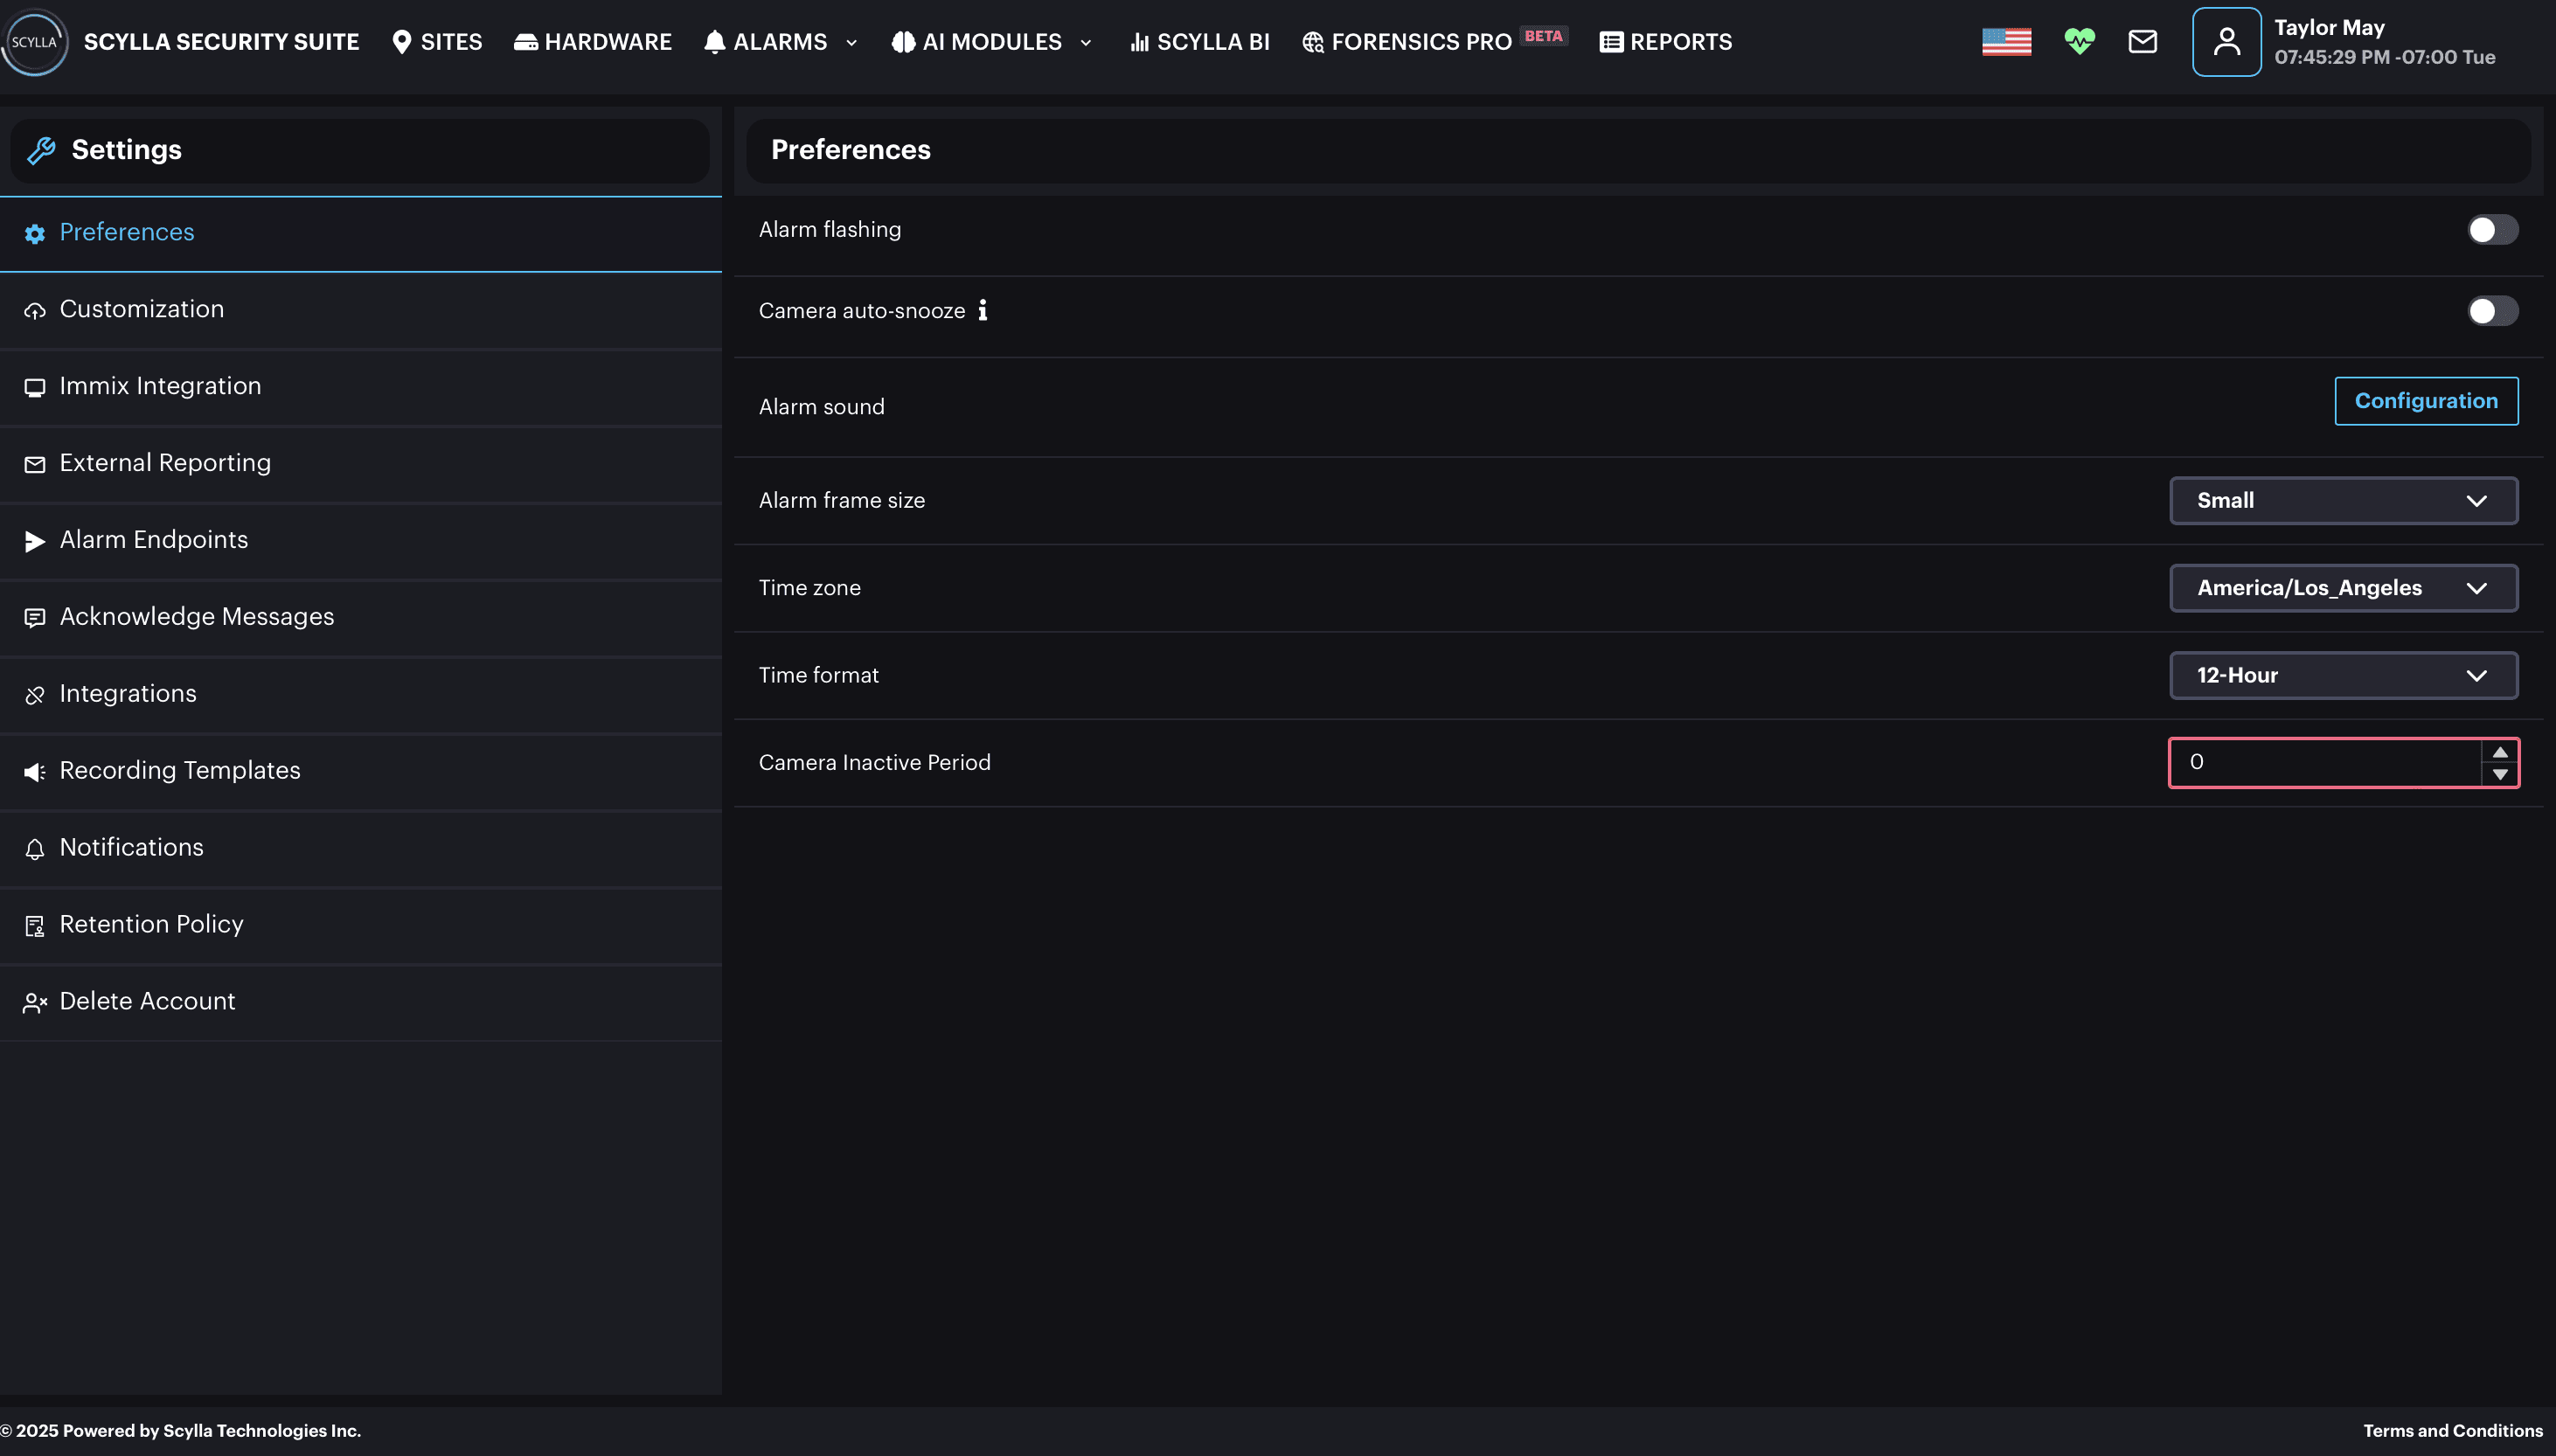Click the Alarm Endpoints send icon
Image resolution: width=2556 pixels, height=1456 pixels.
(x=35, y=541)
